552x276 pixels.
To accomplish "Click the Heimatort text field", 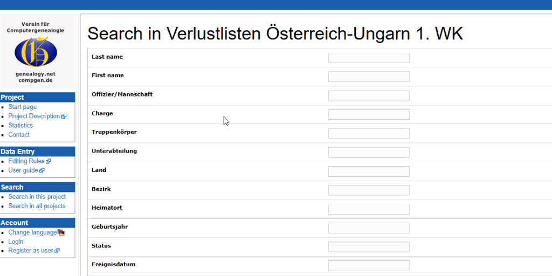I will [369, 209].
